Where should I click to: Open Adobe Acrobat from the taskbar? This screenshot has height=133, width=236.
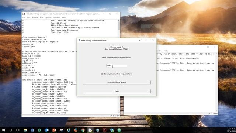[x=105, y=130]
